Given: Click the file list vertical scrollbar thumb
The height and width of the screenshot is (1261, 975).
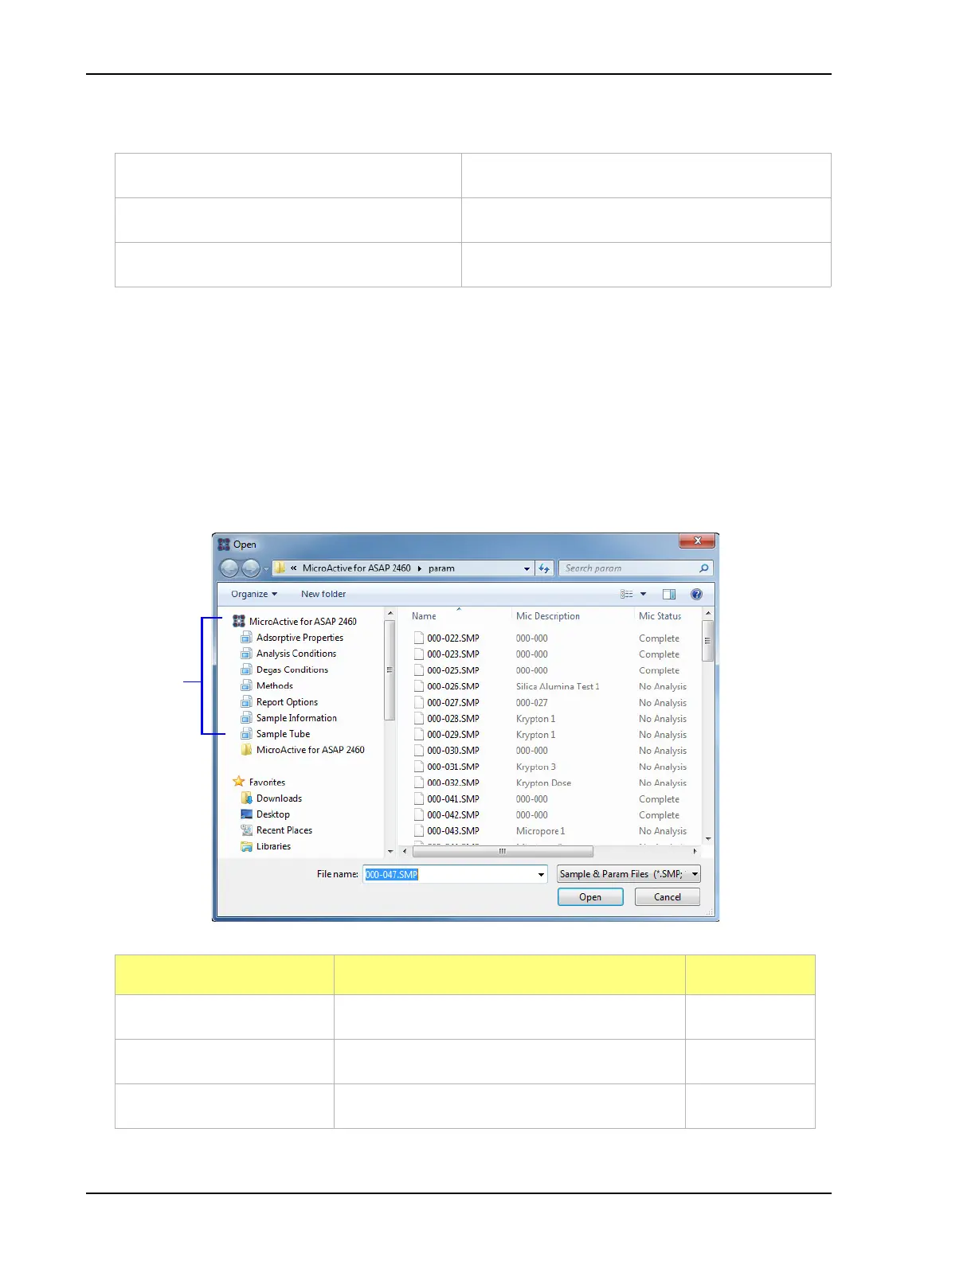Looking at the screenshot, I should pyautogui.click(x=707, y=641).
